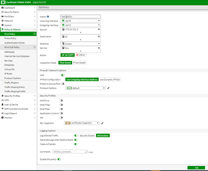Add a service entry with the plus

coord(80,51)
